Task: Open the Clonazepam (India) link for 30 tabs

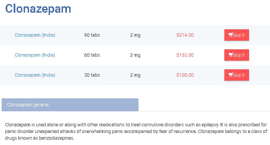Action: 35,75
